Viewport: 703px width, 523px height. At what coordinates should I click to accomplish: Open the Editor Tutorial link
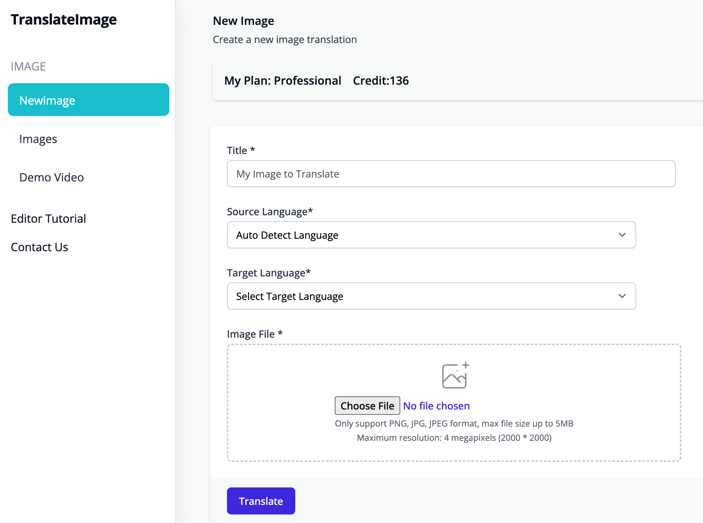[x=48, y=219]
